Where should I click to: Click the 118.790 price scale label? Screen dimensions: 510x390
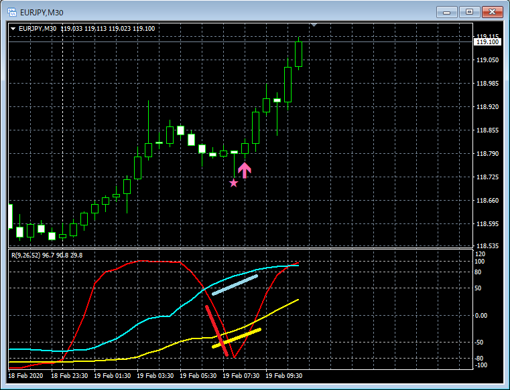point(487,154)
